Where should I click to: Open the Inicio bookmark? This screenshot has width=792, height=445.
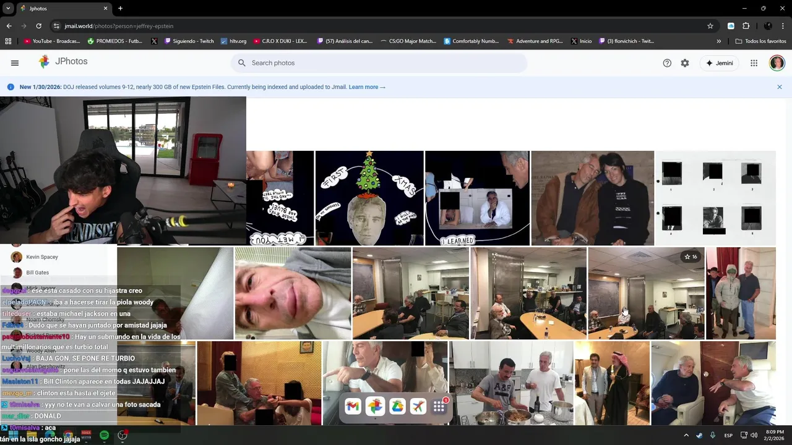point(581,41)
